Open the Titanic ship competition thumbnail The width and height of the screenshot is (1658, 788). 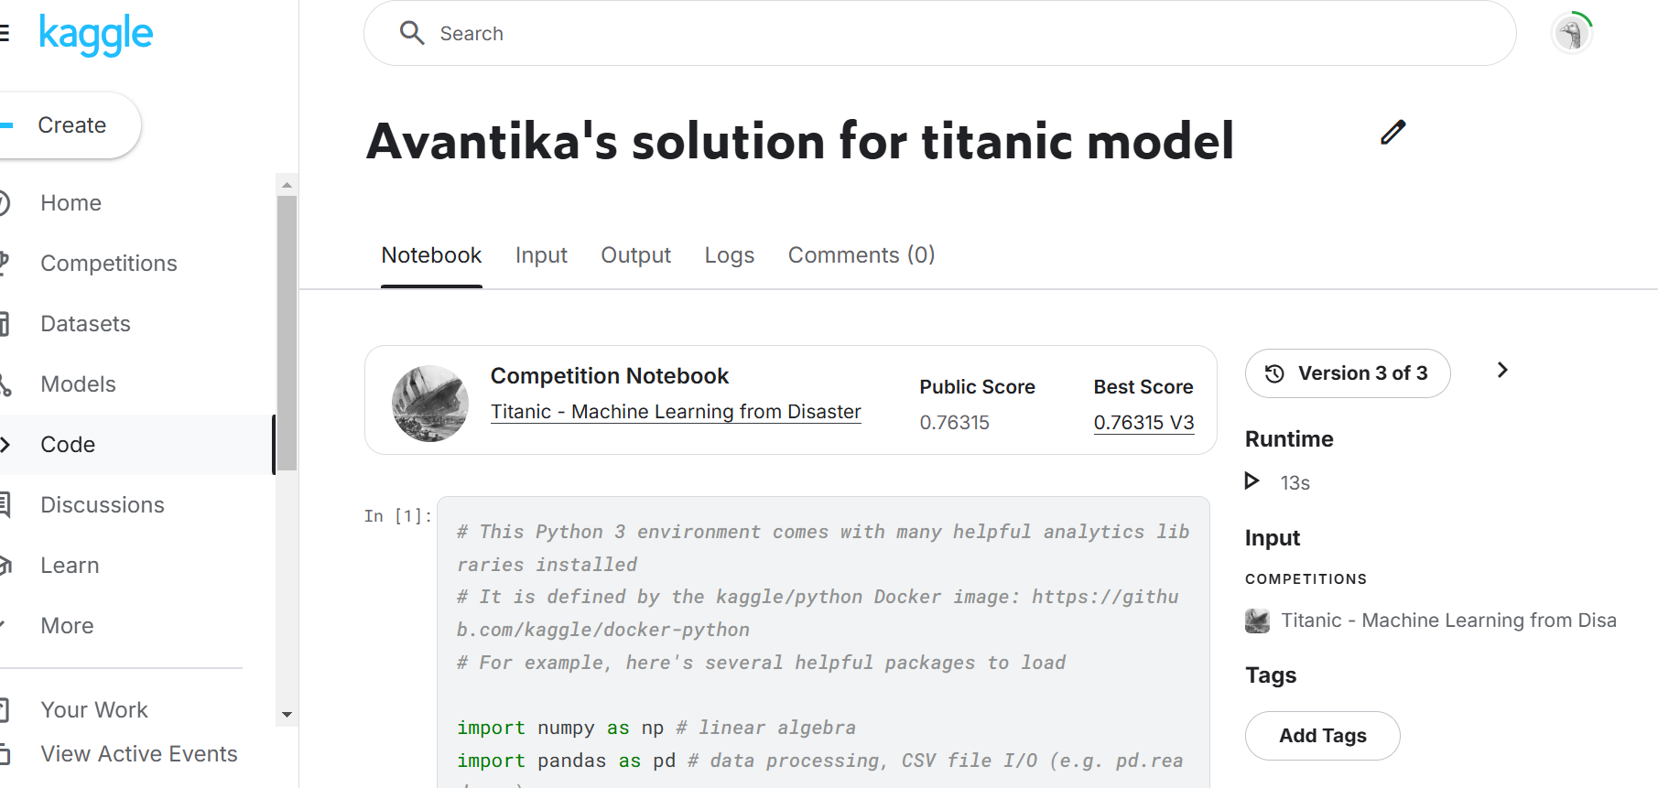click(x=430, y=404)
